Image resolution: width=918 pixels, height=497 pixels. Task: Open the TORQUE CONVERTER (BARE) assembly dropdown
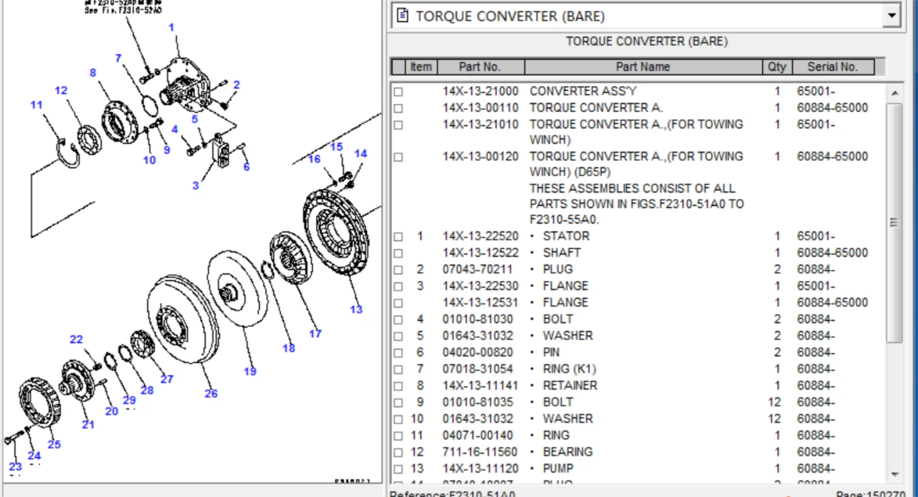892,16
